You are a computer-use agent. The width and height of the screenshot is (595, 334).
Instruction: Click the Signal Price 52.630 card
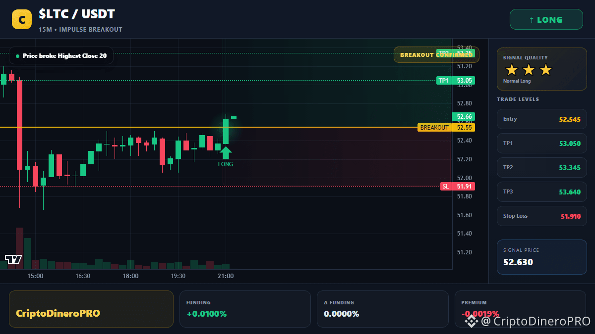click(541, 257)
